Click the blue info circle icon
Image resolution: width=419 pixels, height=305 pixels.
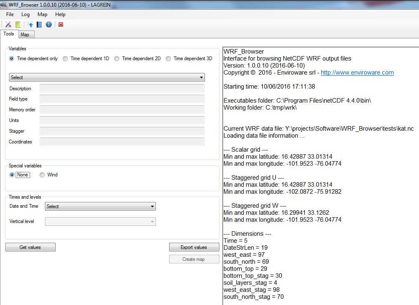click(49, 25)
